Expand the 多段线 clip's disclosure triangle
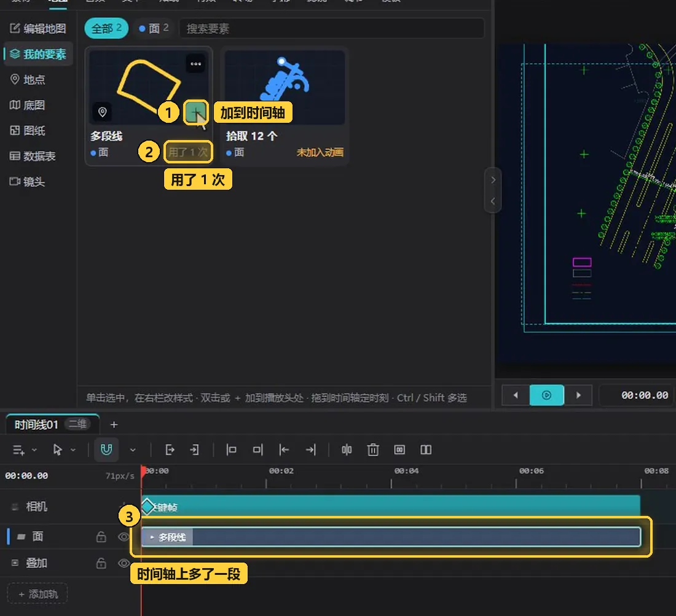 coord(152,537)
